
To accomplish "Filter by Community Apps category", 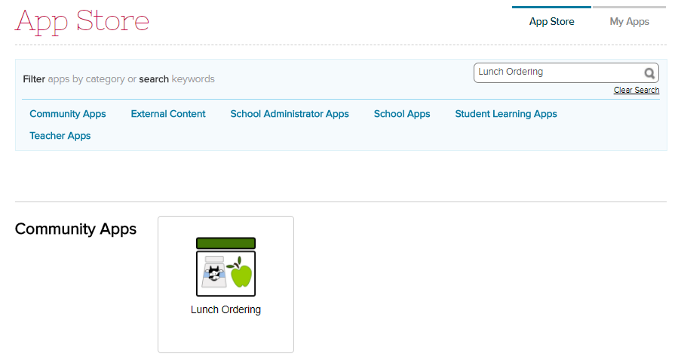I will [68, 114].
